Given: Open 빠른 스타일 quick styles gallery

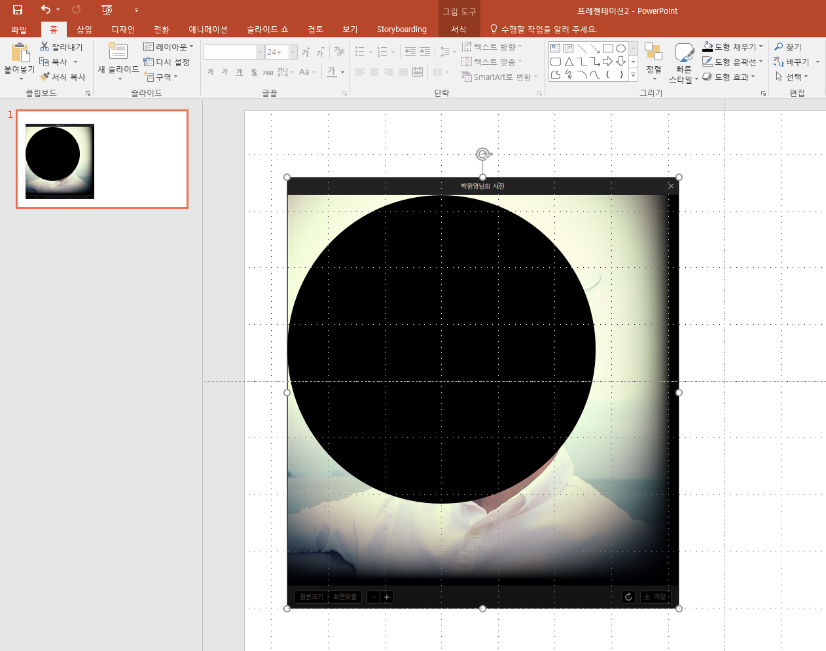Looking at the screenshot, I should point(683,63).
